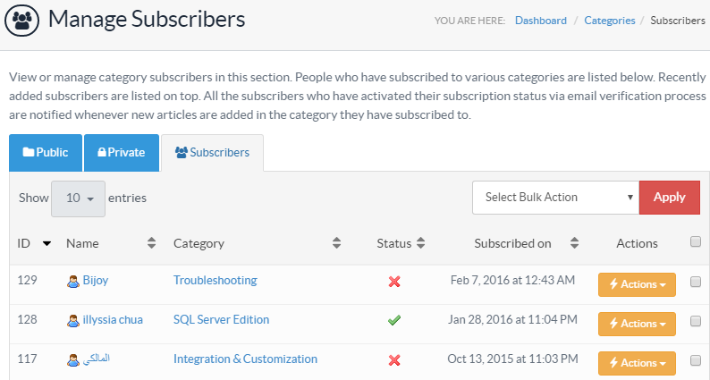The image size is (710, 380).
Task: Go to Dashboard via breadcrumb
Action: [540, 20]
